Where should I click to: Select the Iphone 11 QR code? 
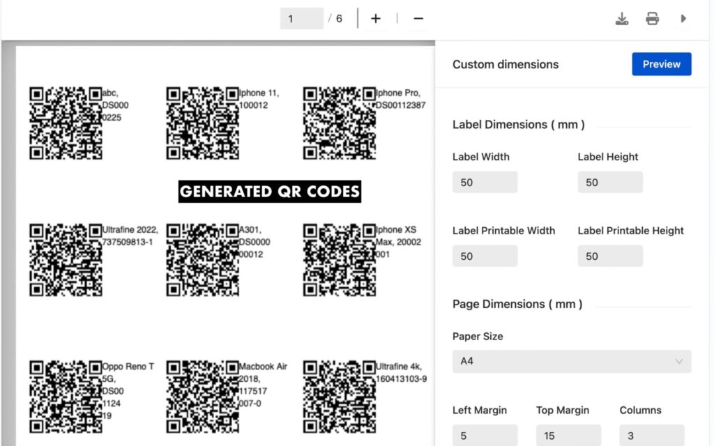202,123
